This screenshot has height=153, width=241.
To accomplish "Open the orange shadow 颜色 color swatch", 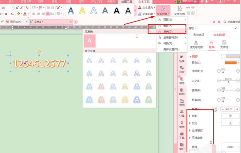I will pyautogui.click(x=232, y=63).
